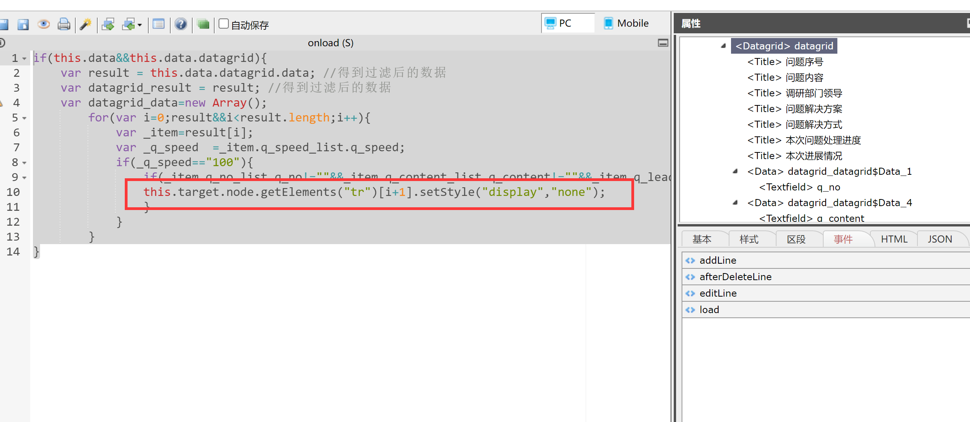
Task: Open preview with the eye icon
Action: 44,24
